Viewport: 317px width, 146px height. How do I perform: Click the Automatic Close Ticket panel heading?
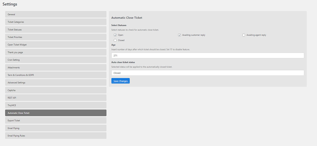[x=127, y=18]
